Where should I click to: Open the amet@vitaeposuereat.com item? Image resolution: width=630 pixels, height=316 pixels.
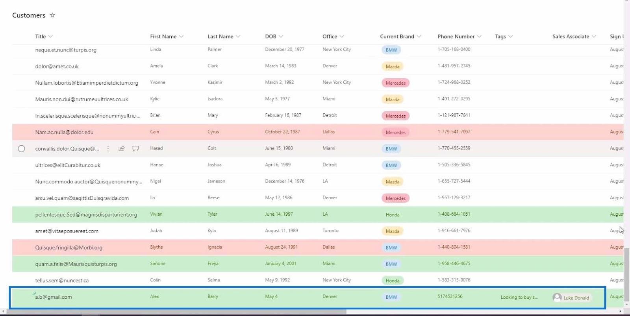coord(67,231)
